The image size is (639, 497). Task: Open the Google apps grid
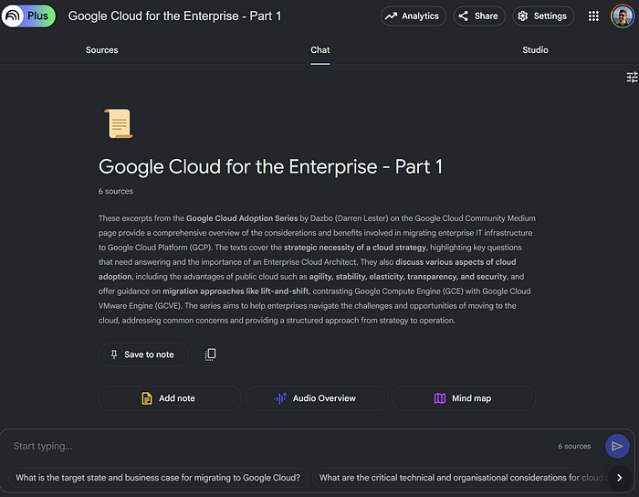[593, 16]
